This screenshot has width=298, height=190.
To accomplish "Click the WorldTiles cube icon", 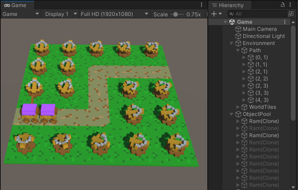I will pos(244,107).
